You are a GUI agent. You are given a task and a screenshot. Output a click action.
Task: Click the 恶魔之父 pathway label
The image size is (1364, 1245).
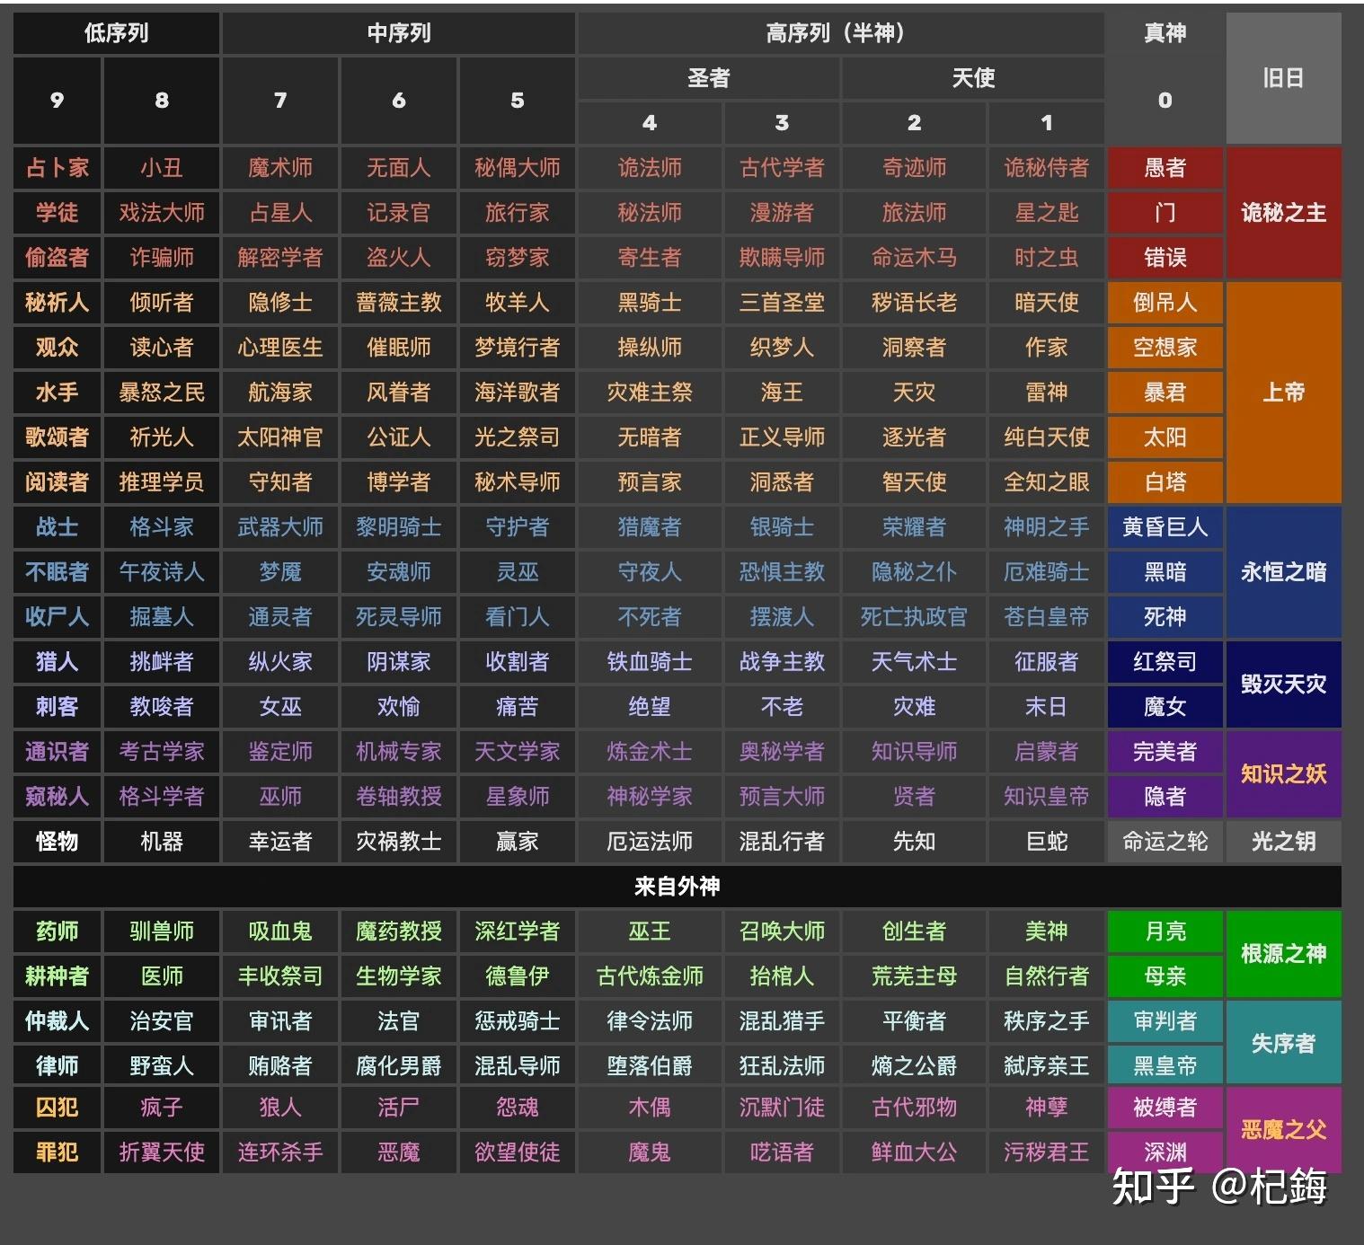(1284, 1130)
